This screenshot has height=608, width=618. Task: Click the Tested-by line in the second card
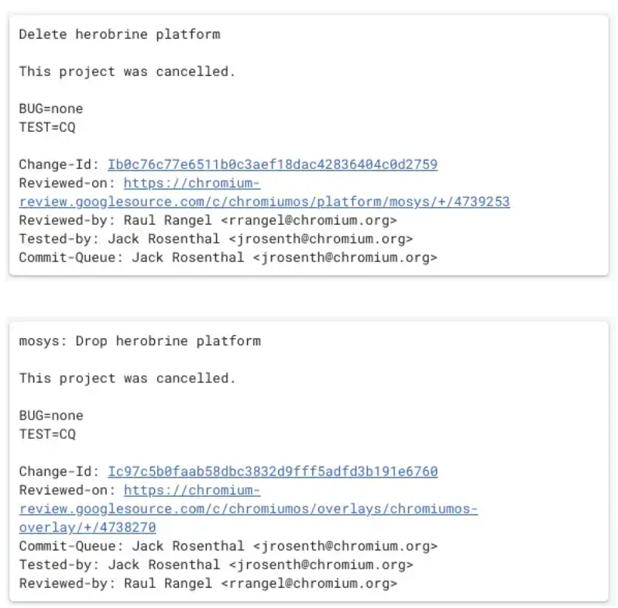coord(216,565)
